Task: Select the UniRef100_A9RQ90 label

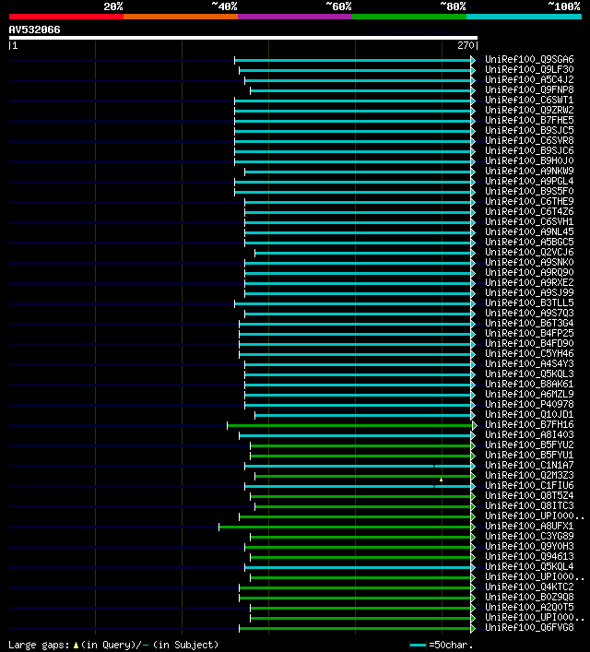Action: pos(529,272)
